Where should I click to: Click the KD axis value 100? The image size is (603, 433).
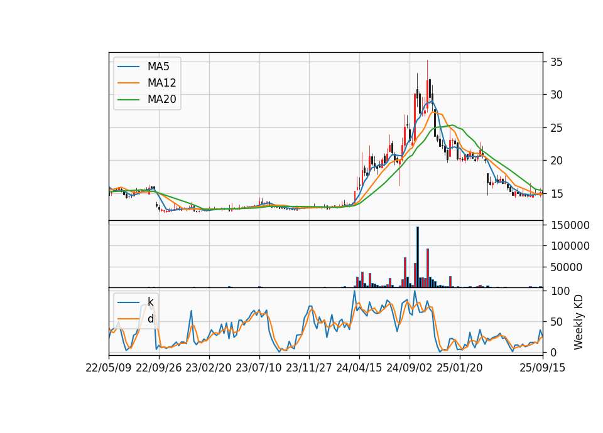click(x=560, y=291)
